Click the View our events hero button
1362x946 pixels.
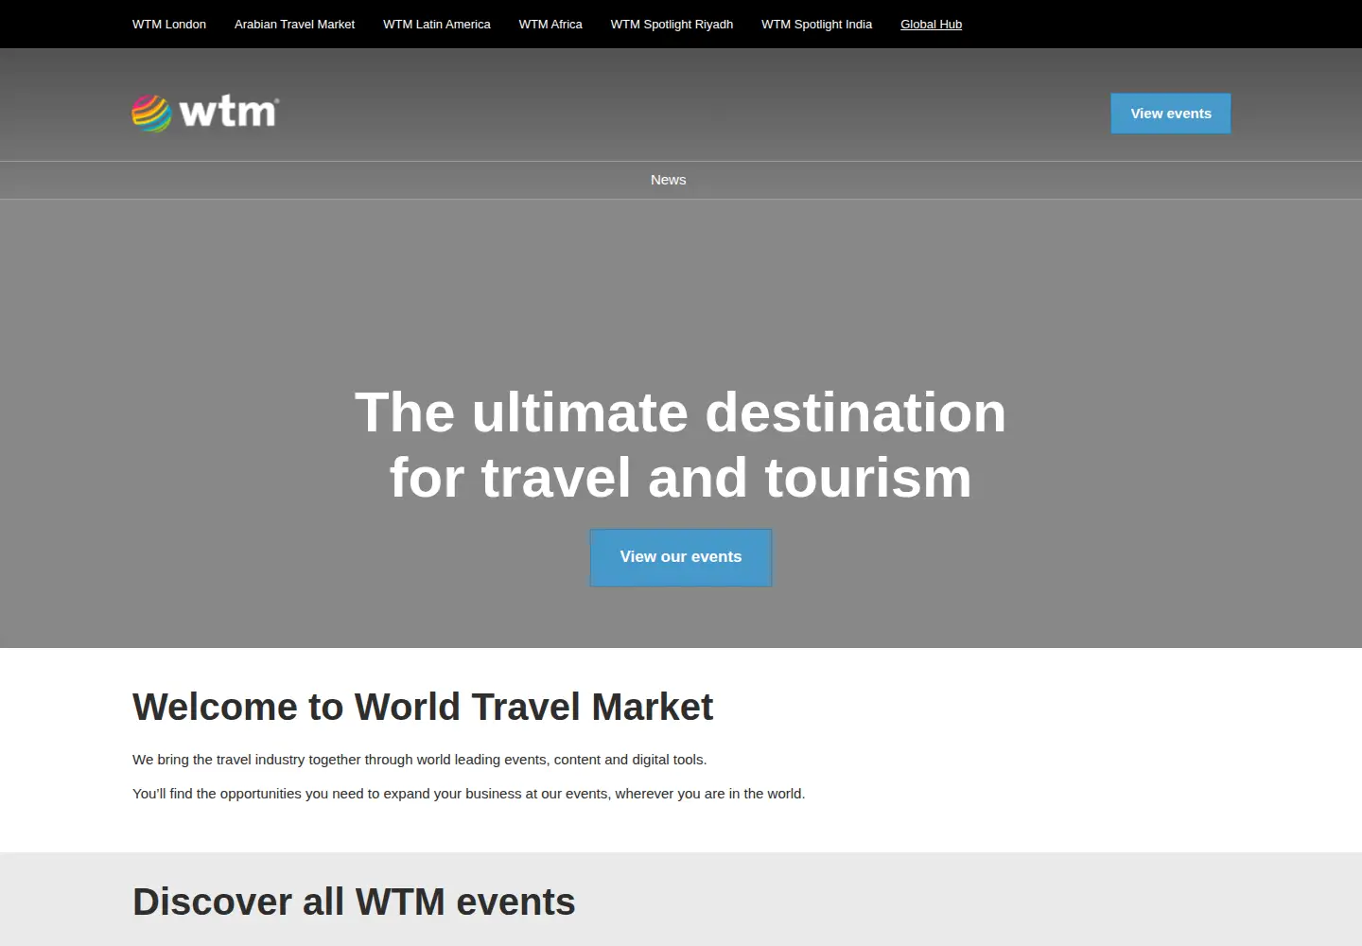click(x=681, y=557)
